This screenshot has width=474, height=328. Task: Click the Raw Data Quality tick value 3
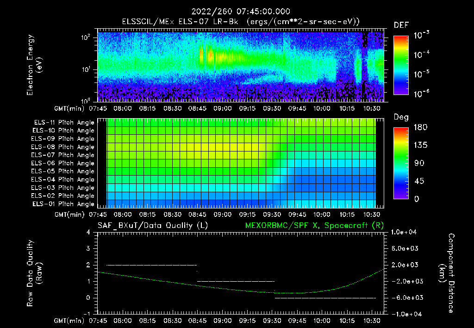[x=88, y=248]
